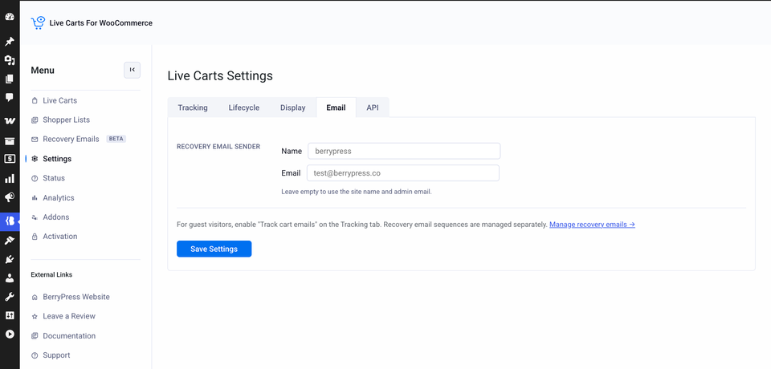771x369 pixels.
Task: Click the circular play icon at sidebar bottom
Action: pos(10,335)
